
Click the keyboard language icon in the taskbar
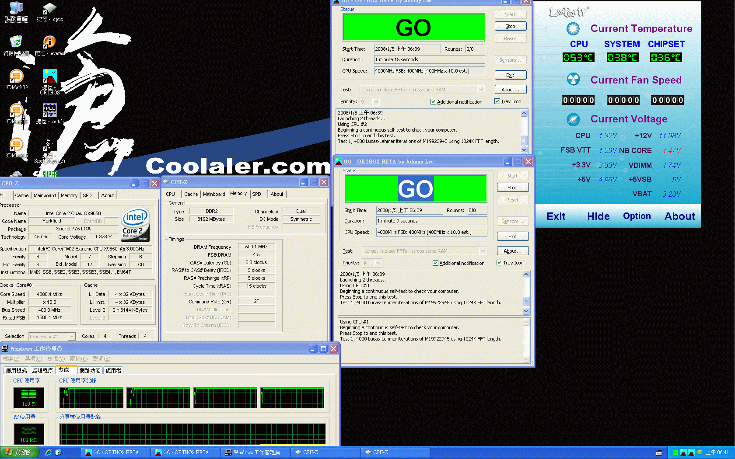pyautogui.click(x=659, y=453)
